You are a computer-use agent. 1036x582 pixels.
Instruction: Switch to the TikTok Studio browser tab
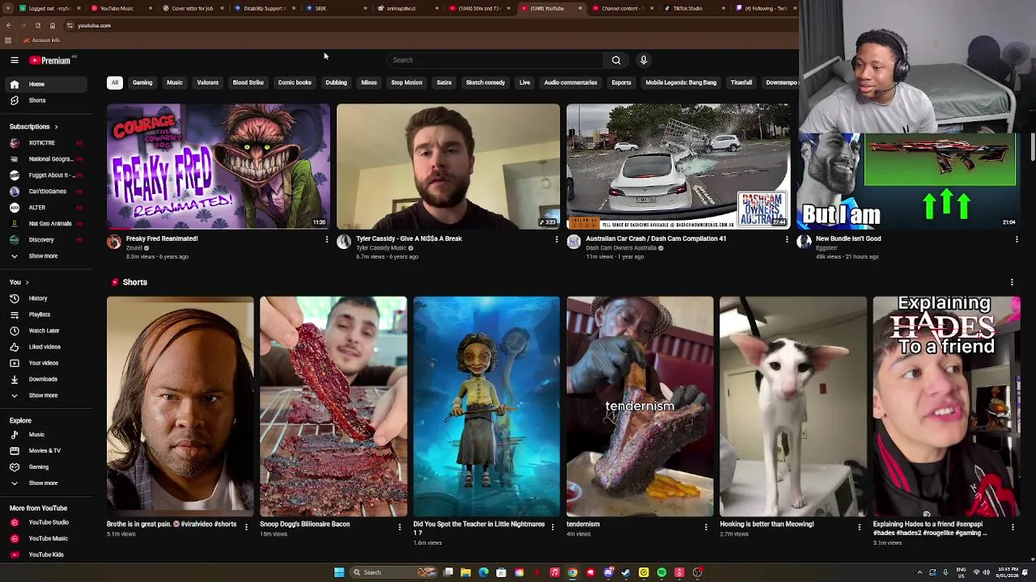coord(694,8)
